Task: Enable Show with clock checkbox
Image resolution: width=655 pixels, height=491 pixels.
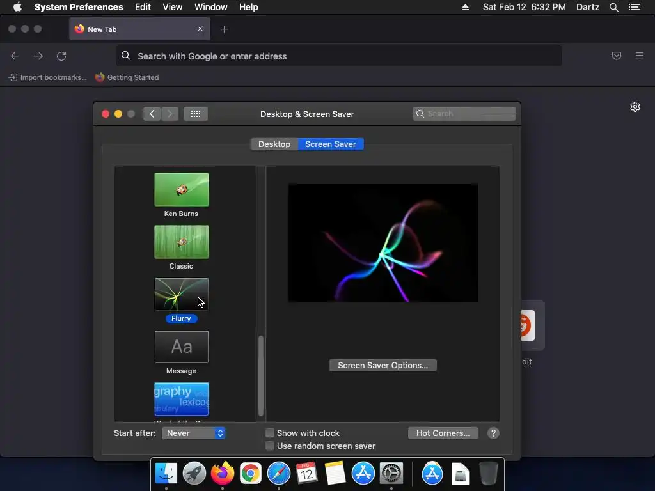Action: (x=270, y=433)
